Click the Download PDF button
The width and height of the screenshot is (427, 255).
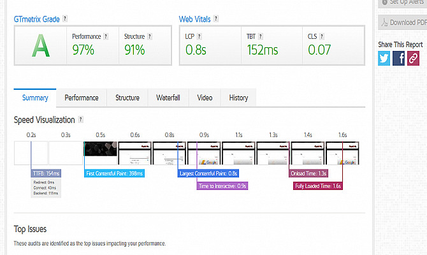click(403, 22)
